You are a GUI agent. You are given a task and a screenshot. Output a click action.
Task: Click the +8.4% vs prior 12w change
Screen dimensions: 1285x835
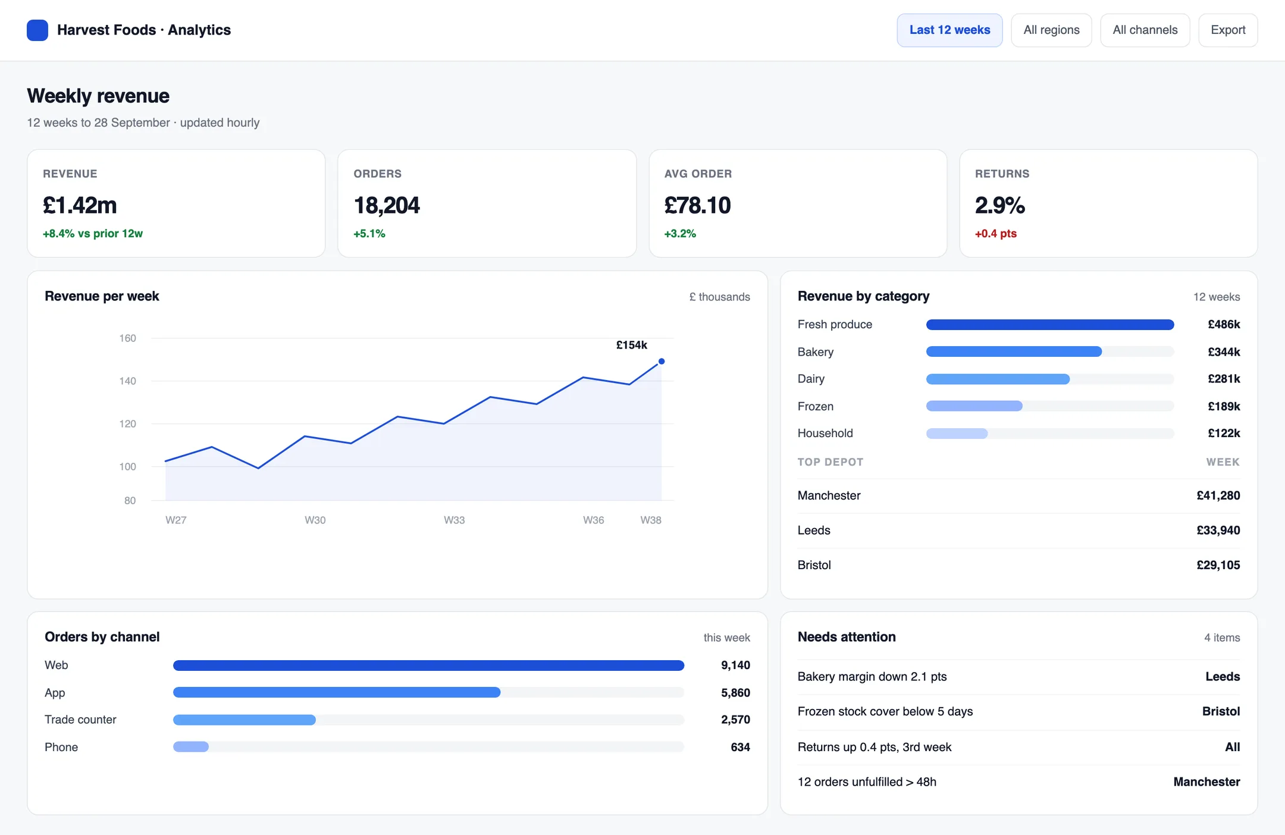pos(93,234)
